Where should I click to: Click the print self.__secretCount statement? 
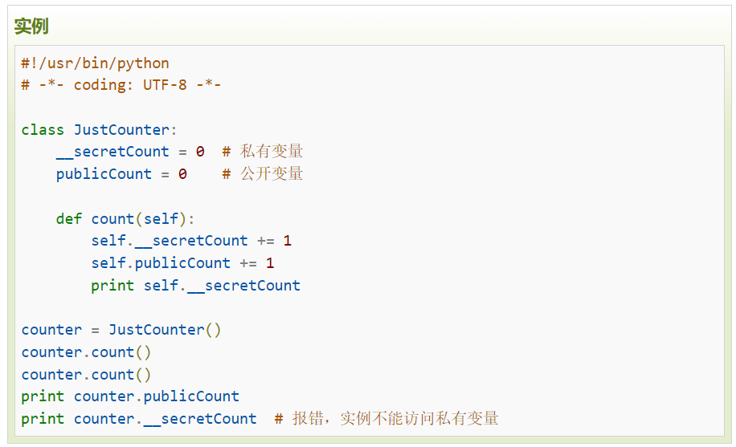[x=195, y=286]
